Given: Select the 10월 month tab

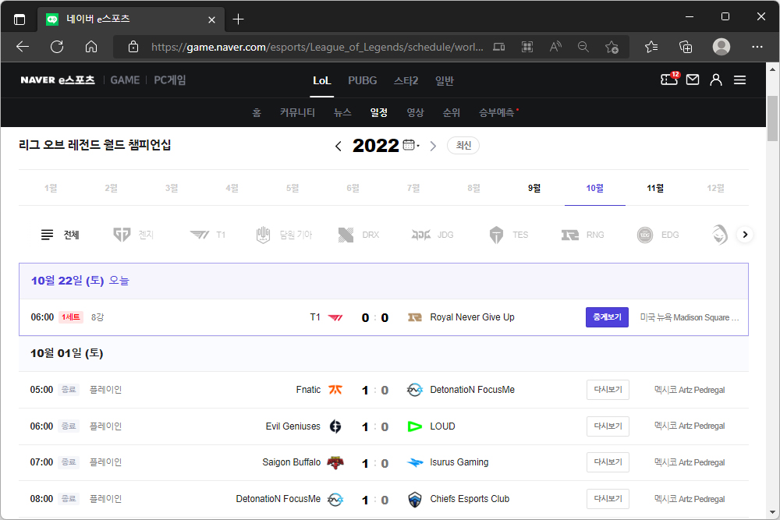Looking at the screenshot, I should pyautogui.click(x=594, y=188).
